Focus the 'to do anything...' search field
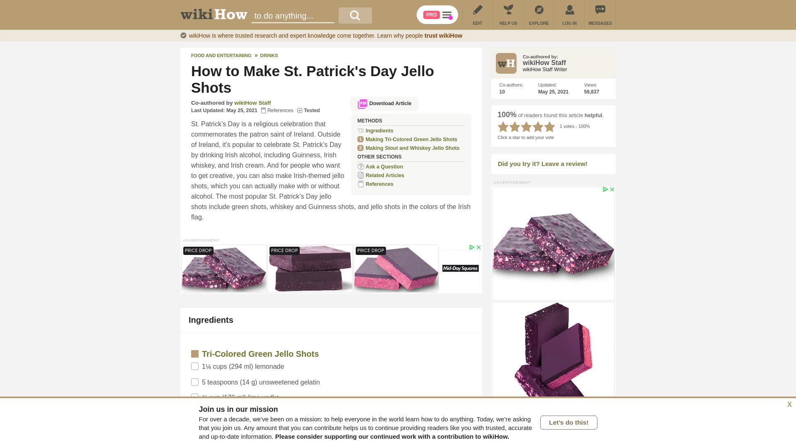The height and width of the screenshot is (447, 796). [293, 16]
